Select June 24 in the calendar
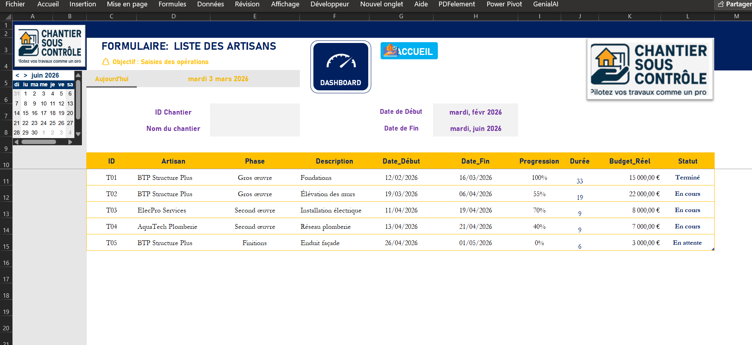Screen dimensions: 752x345 44,123
